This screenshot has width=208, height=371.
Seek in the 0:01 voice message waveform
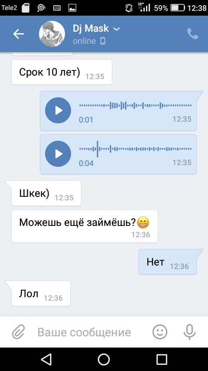(135, 106)
